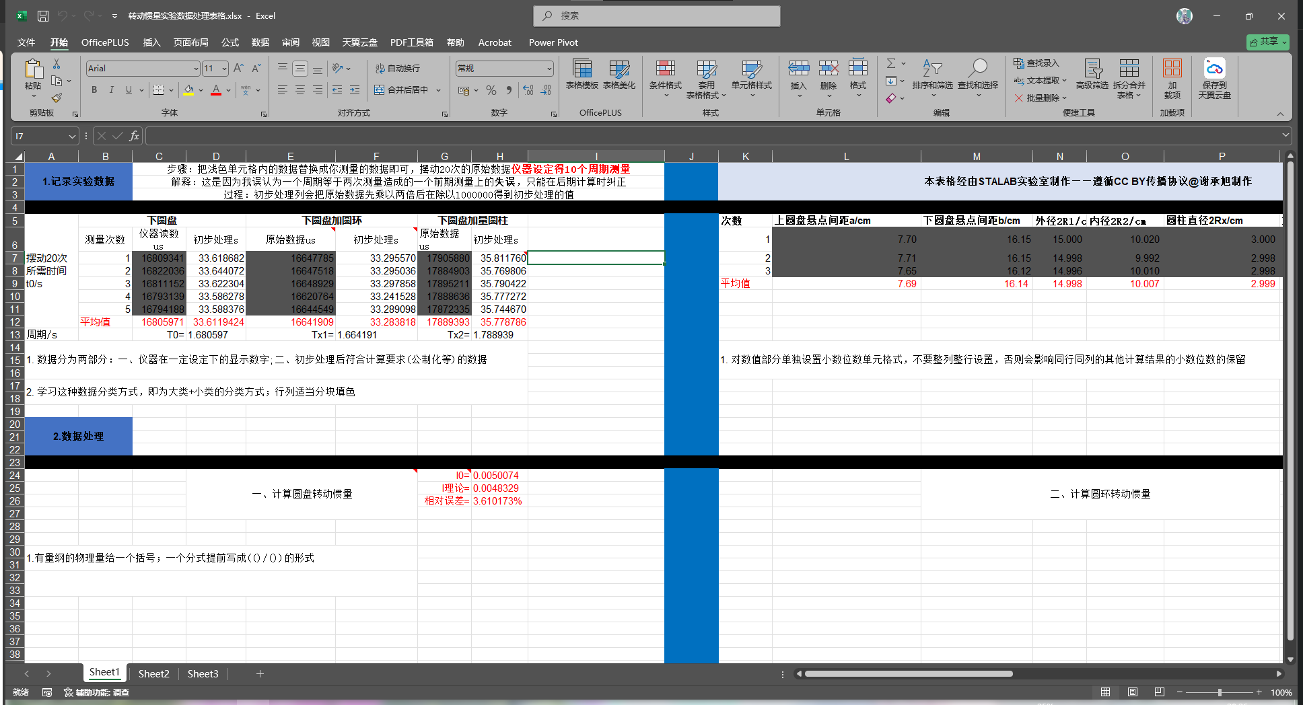Toggle Bold formatting

pyautogui.click(x=94, y=90)
